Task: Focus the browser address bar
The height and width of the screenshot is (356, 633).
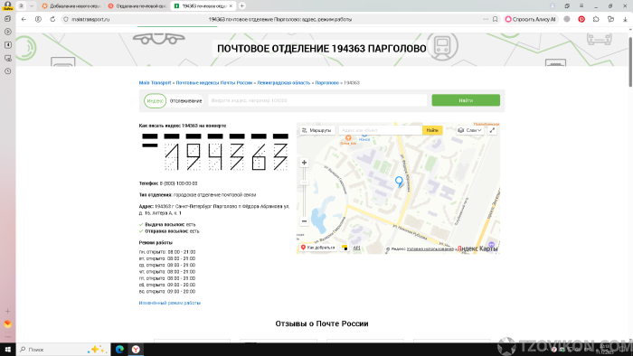Action: (x=279, y=19)
